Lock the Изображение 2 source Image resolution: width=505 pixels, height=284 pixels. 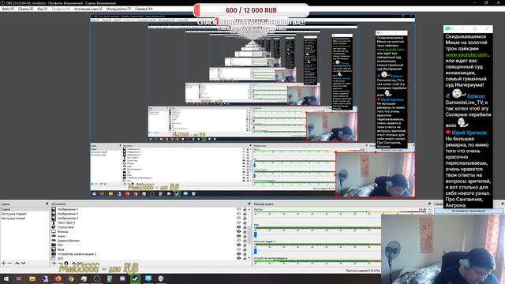245,209
